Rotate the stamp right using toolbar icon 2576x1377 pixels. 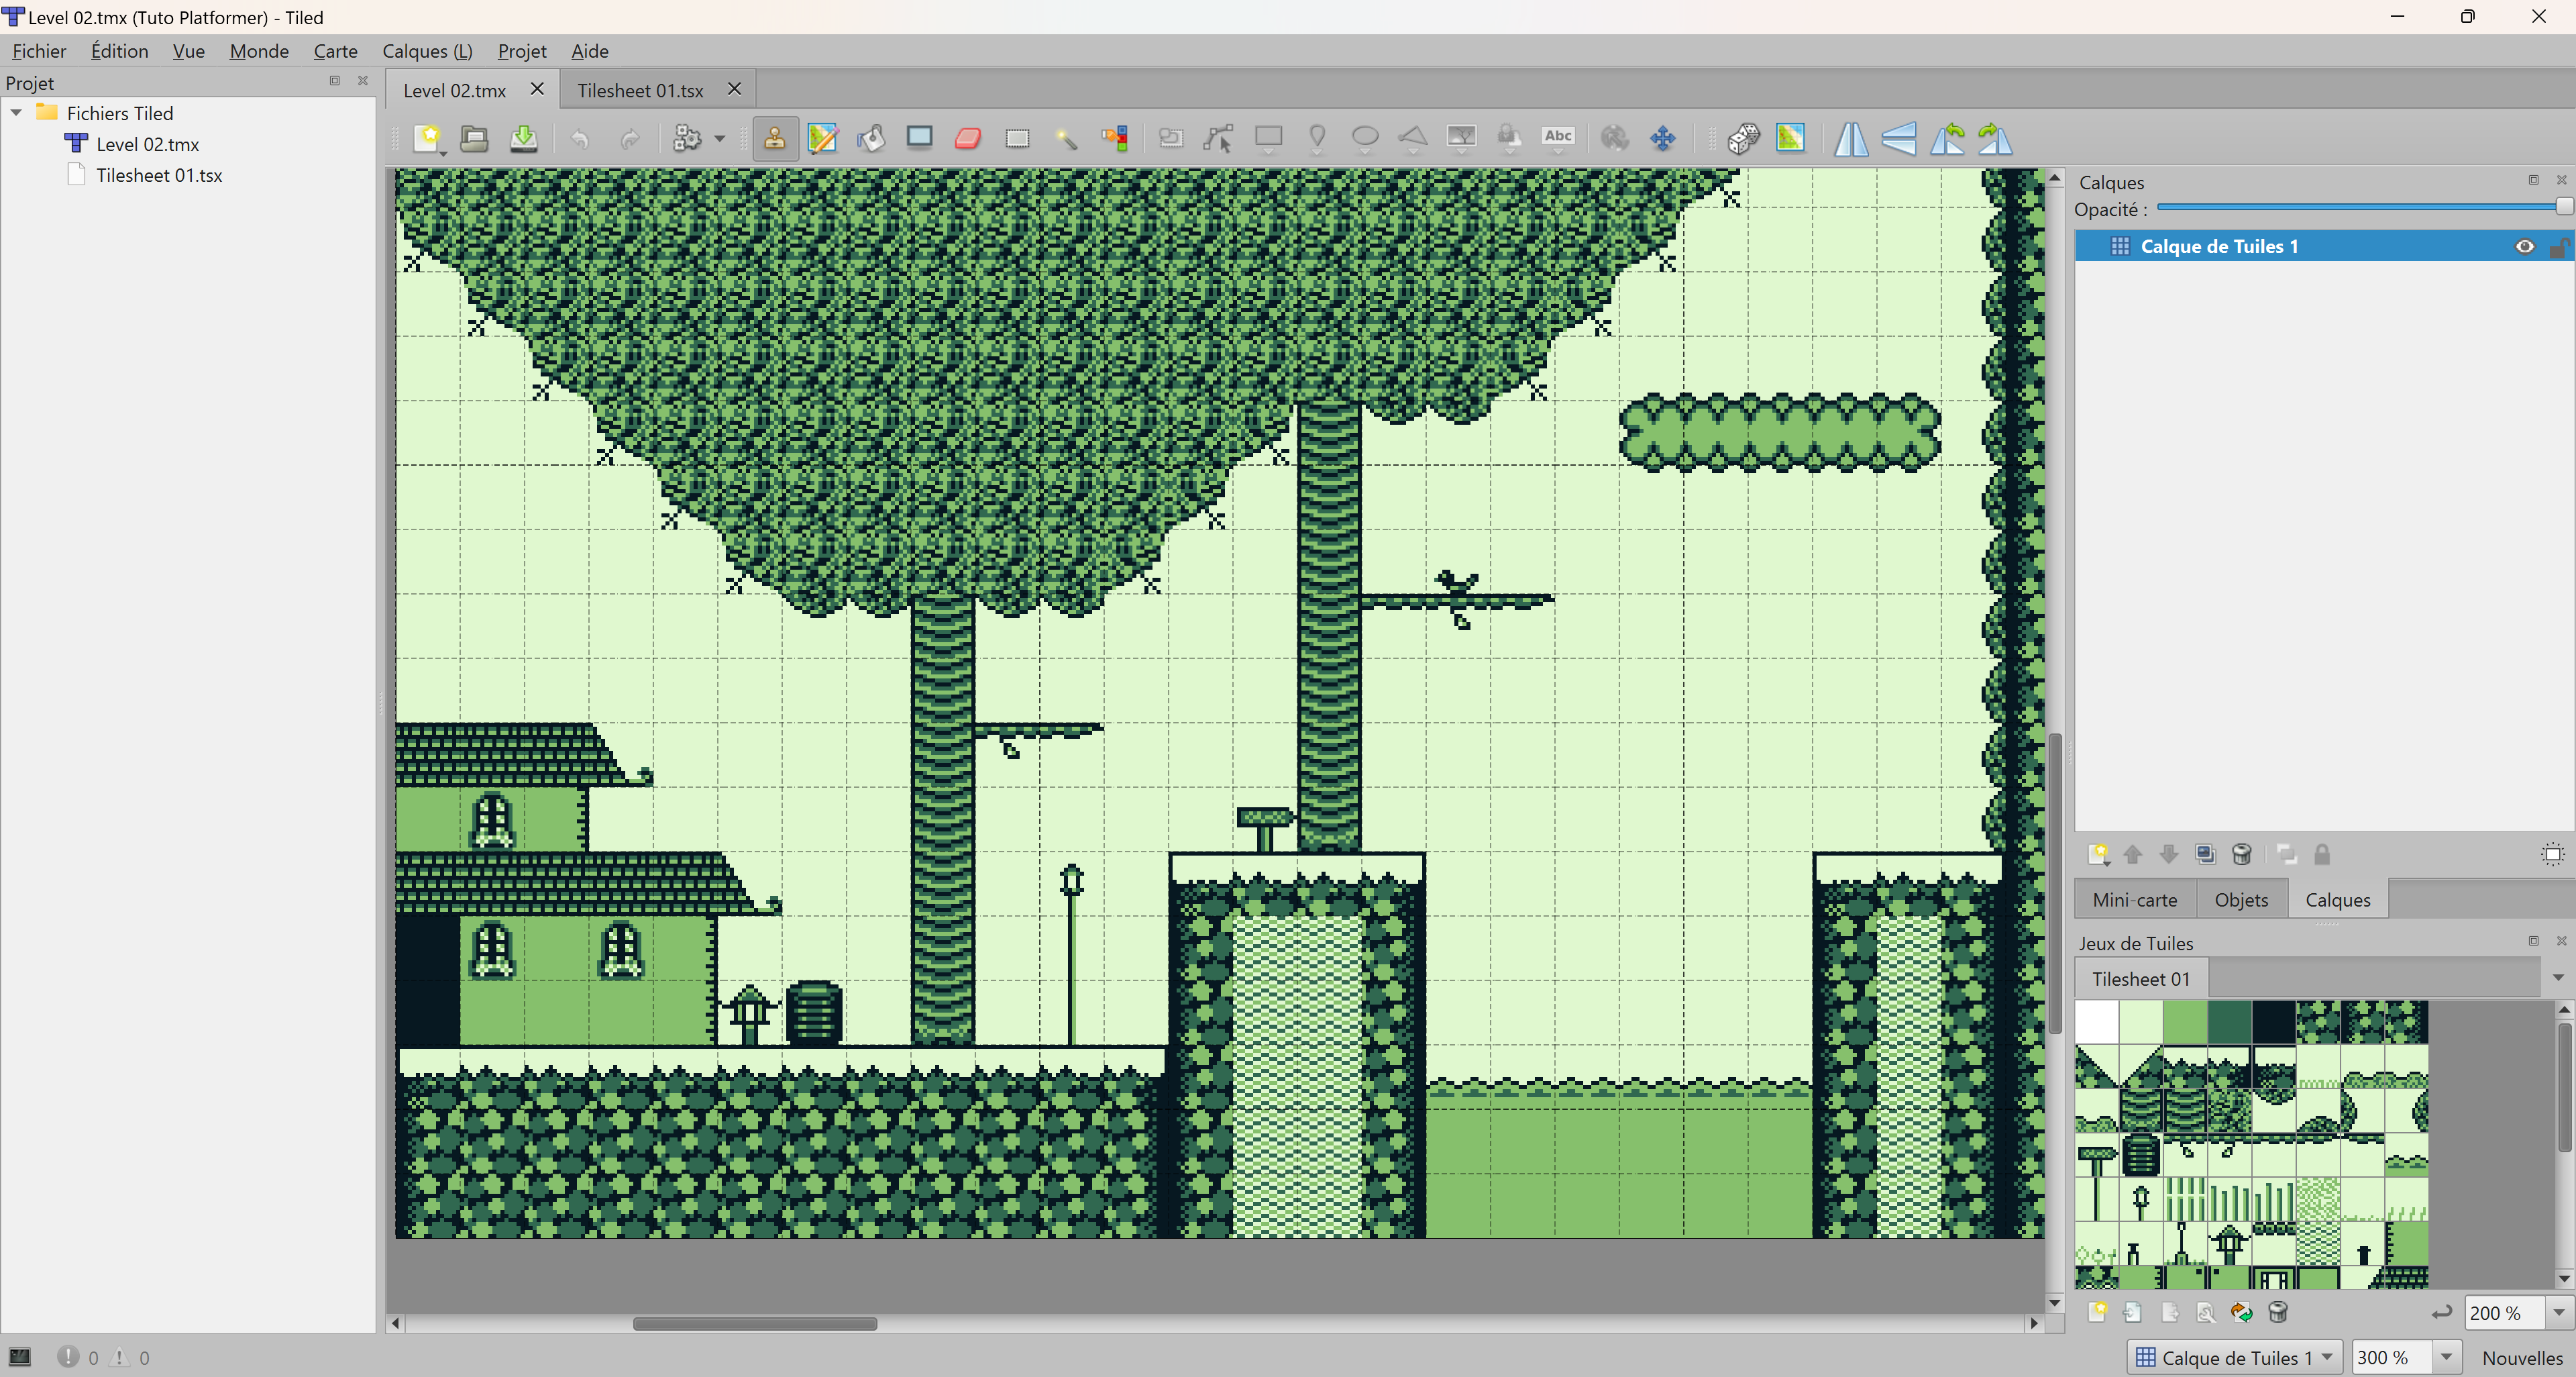1996,138
